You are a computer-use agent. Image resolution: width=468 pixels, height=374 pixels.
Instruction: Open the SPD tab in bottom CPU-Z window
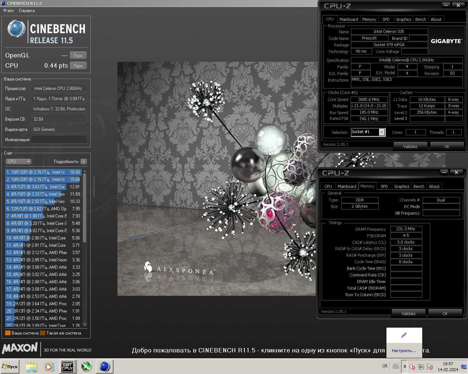384,186
